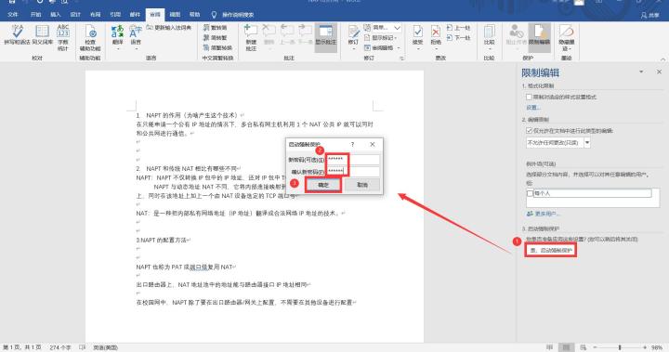Click the zoom in plus button

coord(644,347)
